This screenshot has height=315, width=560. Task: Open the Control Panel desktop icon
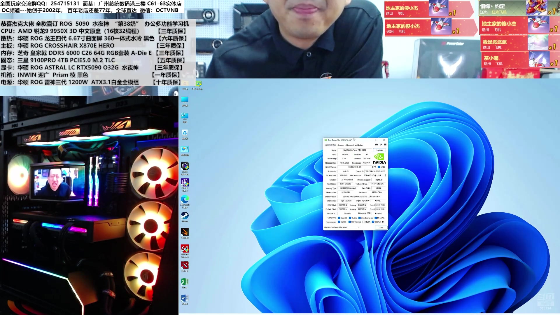[x=185, y=151]
